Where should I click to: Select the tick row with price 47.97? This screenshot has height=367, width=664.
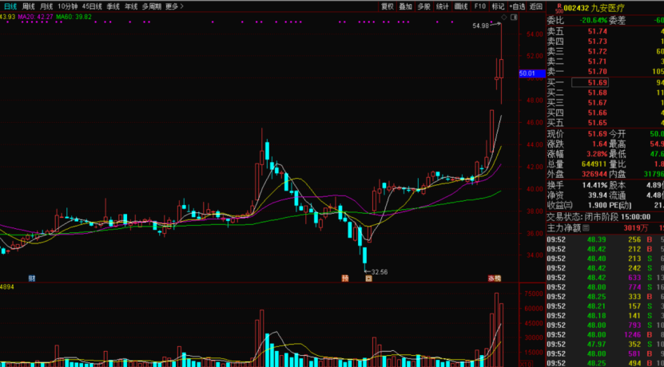[606, 344]
